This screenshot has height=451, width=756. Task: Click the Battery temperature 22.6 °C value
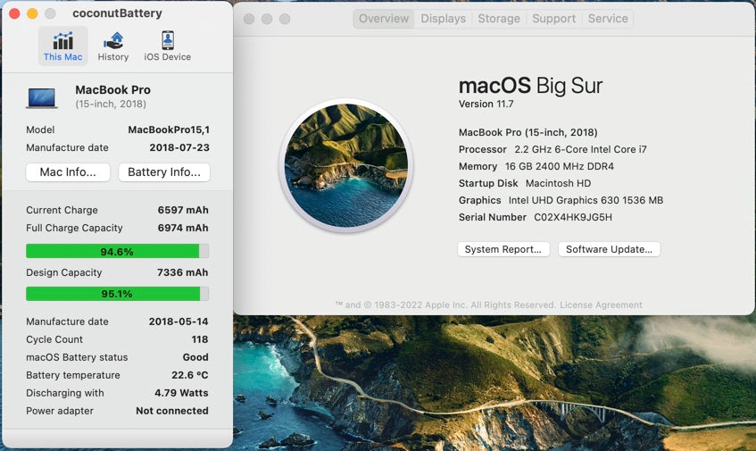pyautogui.click(x=190, y=375)
